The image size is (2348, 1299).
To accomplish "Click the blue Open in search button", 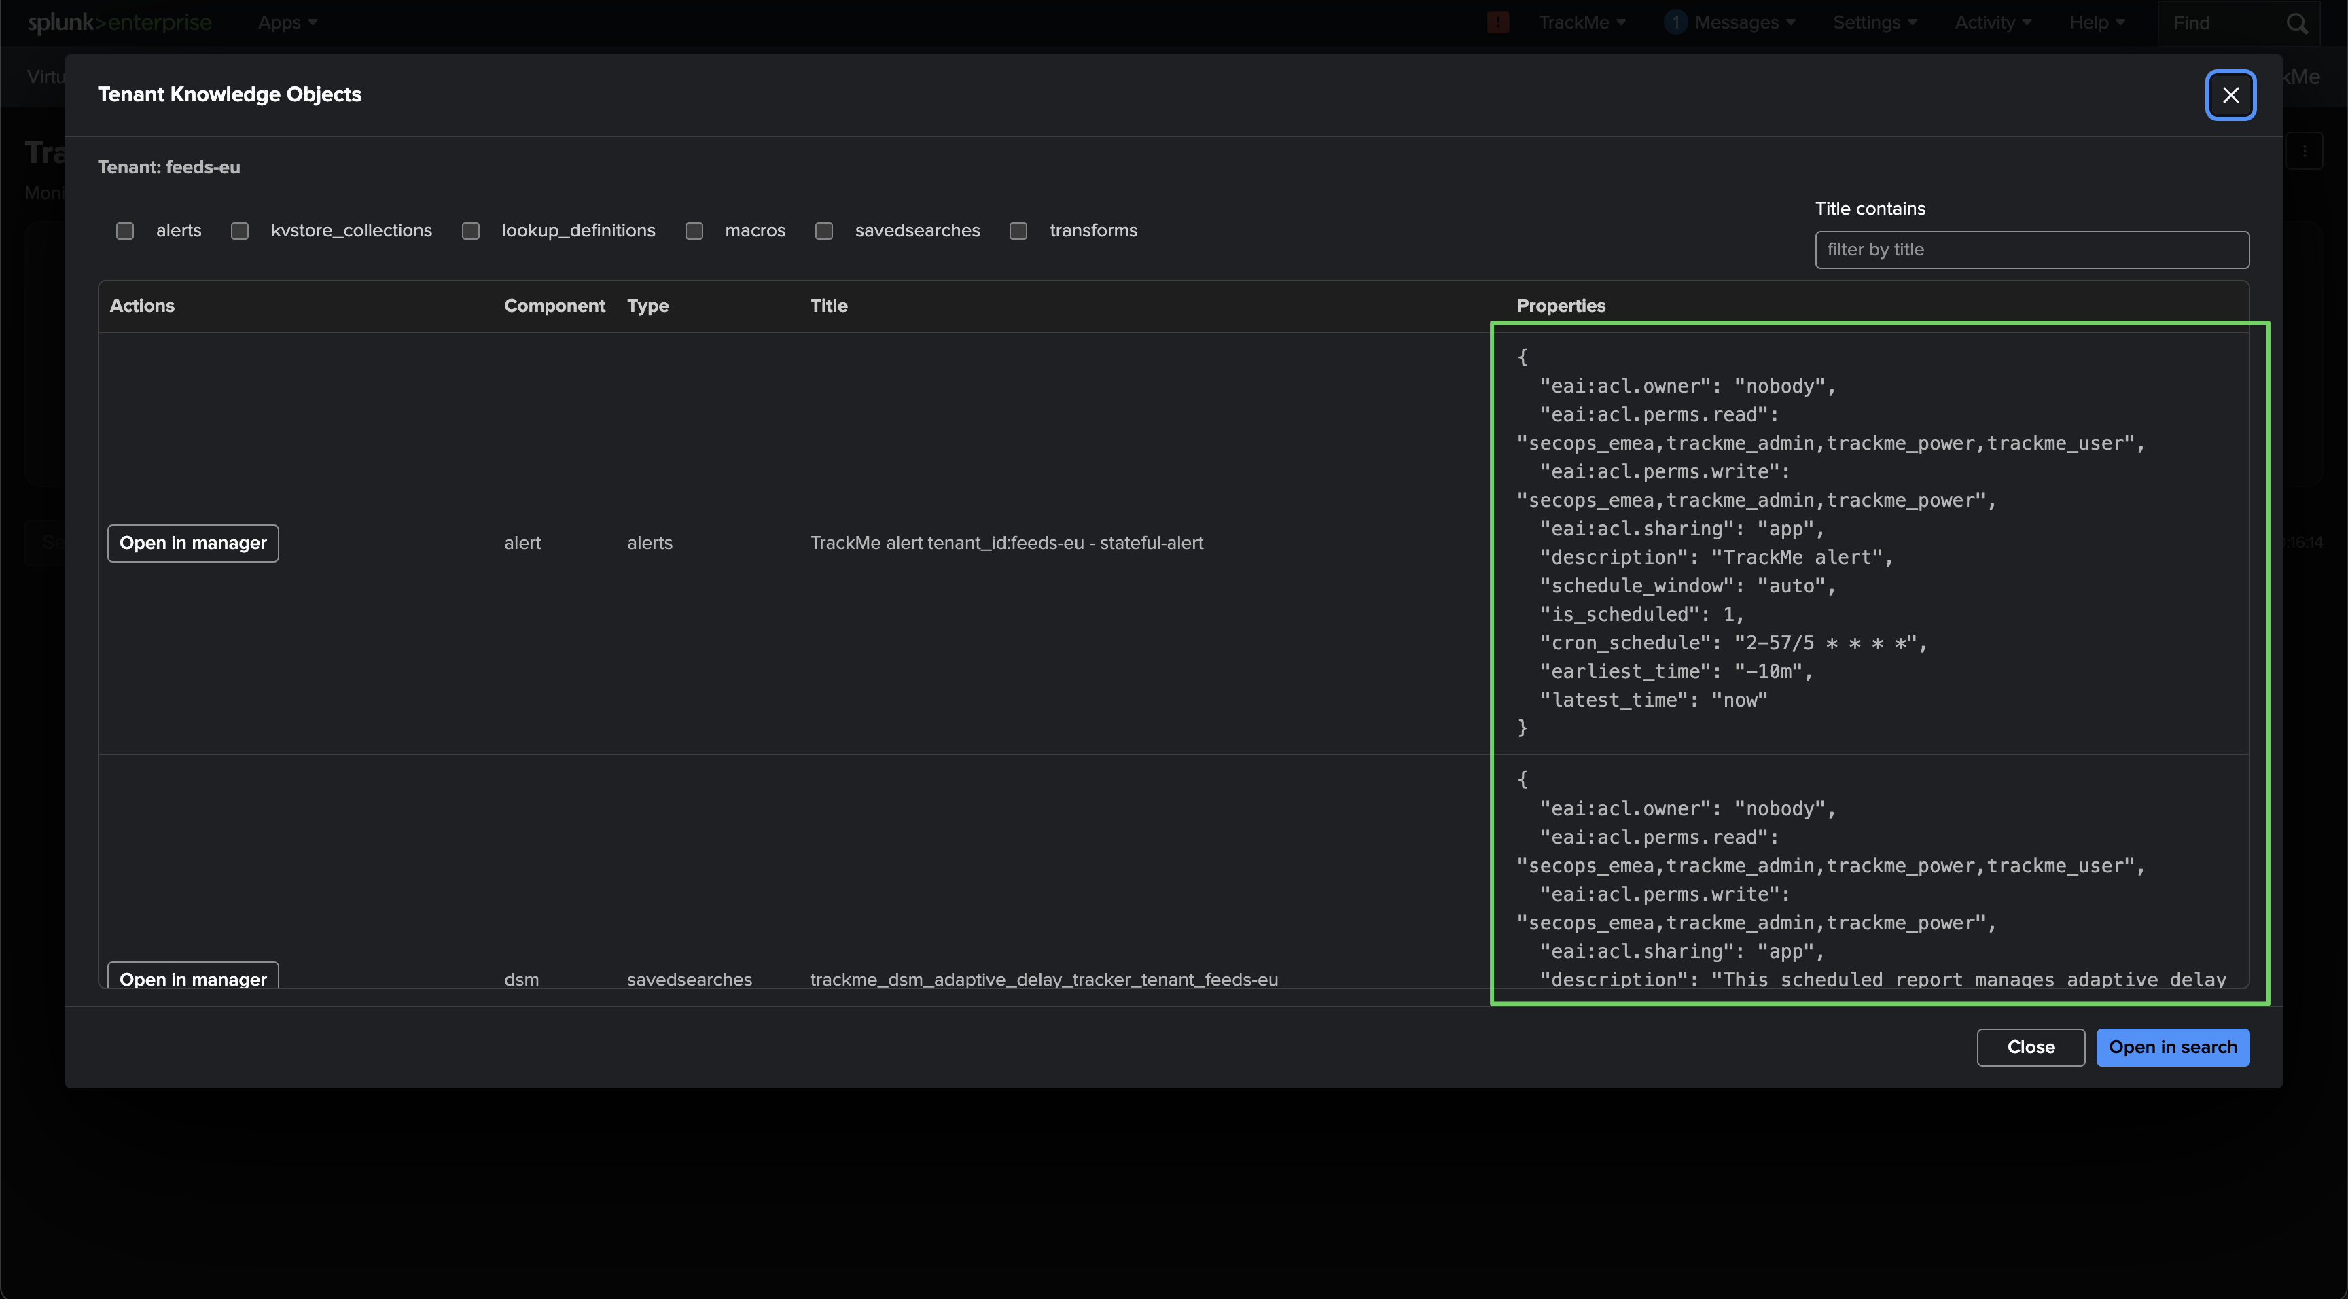I will point(2172,1048).
